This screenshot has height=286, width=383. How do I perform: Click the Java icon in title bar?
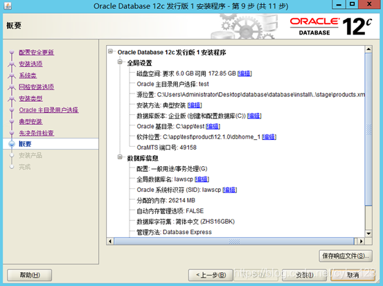click(x=8, y=6)
